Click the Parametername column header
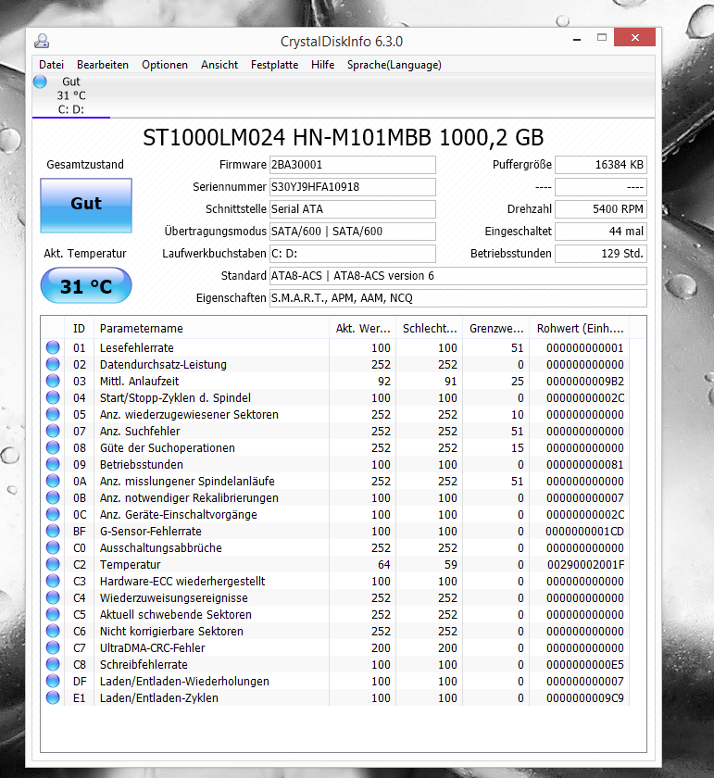 tap(211, 328)
